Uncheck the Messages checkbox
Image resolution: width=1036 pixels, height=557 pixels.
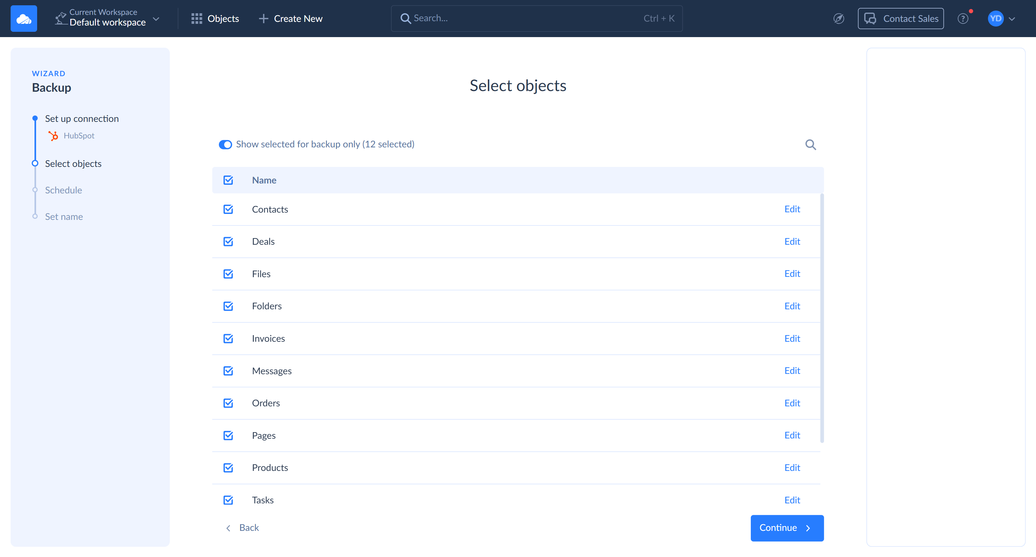pos(228,371)
